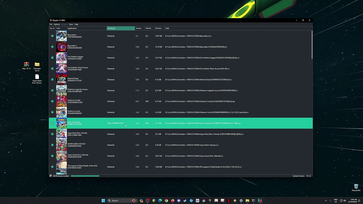Open Steam from the taskbar
363x204 pixels.
point(185,201)
